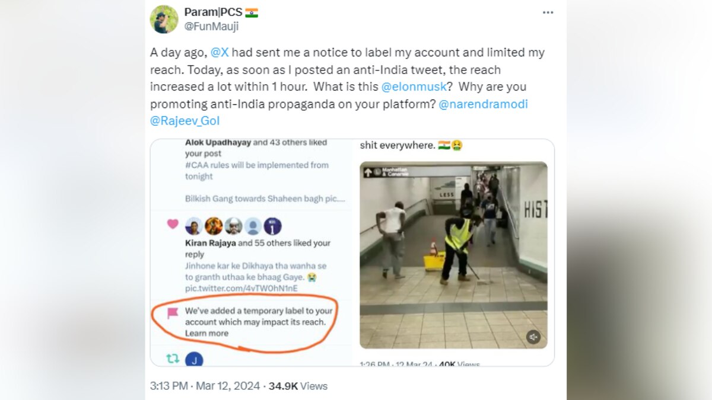Open pic.twitter.com link in the reply
The width and height of the screenshot is (712, 400).
pyautogui.click(x=241, y=288)
